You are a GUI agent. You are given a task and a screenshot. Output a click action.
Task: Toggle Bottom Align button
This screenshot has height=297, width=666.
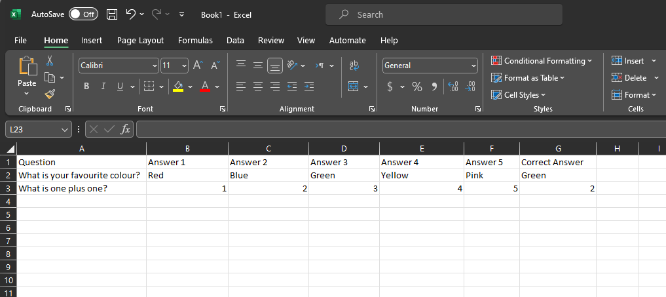pyautogui.click(x=275, y=65)
